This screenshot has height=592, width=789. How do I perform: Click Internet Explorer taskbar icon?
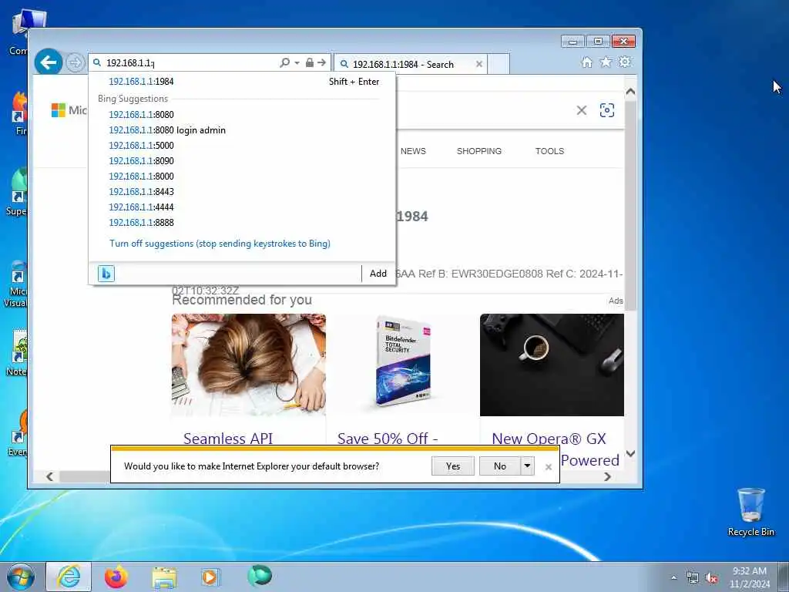coord(69,577)
